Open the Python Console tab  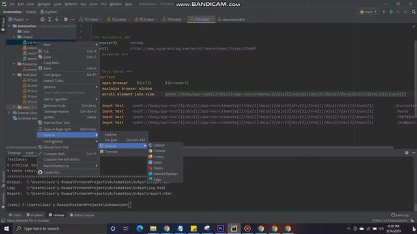tap(82, 215)
